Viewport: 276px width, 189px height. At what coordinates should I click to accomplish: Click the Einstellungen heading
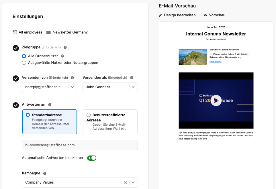pyautogui.click(x=28, y=17)
